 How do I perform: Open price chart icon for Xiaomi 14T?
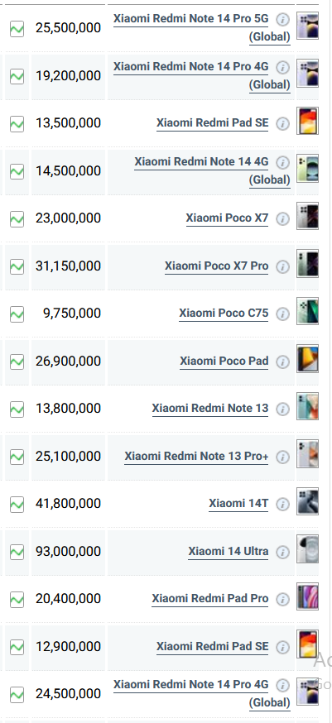click(17, 504)
